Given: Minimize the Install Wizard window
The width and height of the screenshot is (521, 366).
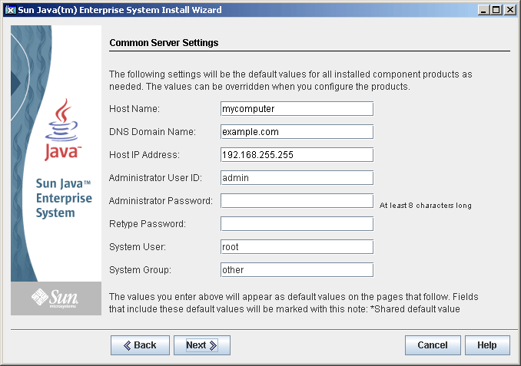Looking at the screenshot, I should tap(483, 10).
